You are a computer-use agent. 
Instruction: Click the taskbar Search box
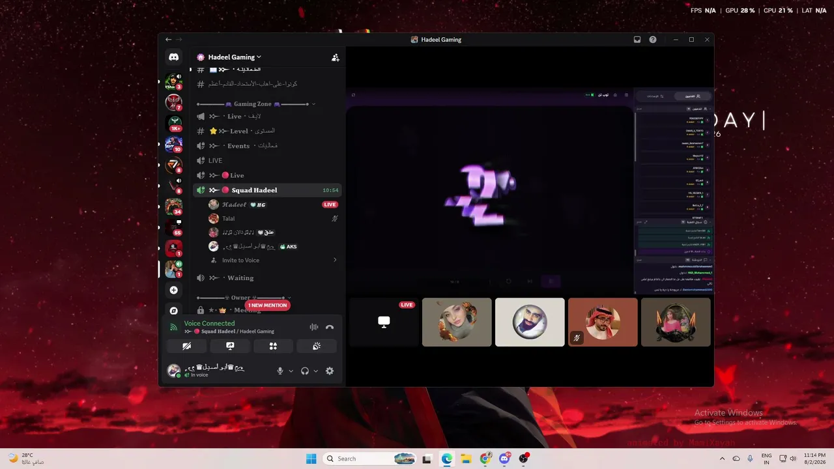(369, 459)
